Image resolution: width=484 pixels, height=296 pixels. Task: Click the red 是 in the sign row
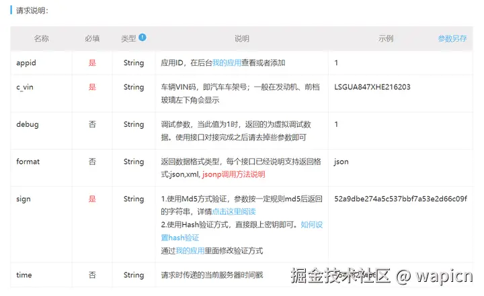click(92, 199)
